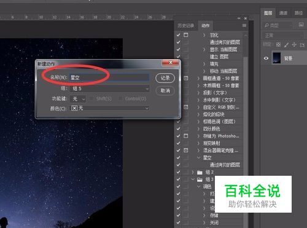
Task: Toggle the checkmark for 显示 当前图层 step
Action: (x=178, y=49)
